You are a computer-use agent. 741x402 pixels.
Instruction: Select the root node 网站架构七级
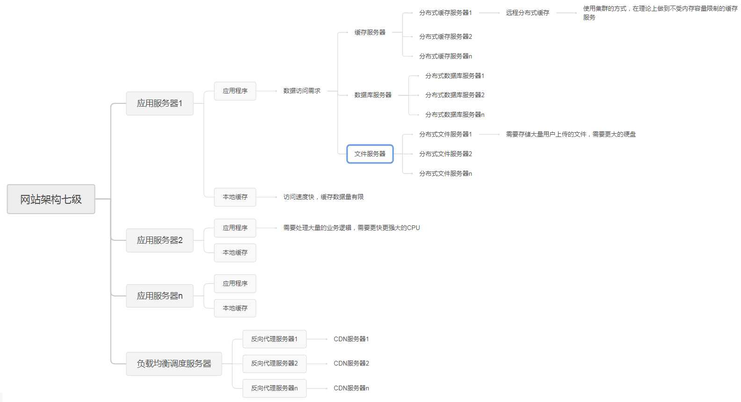tap(51, 199)
